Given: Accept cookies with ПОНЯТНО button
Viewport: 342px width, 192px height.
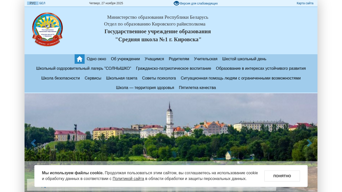Looking at the screenshot, I should click(282, 176).
